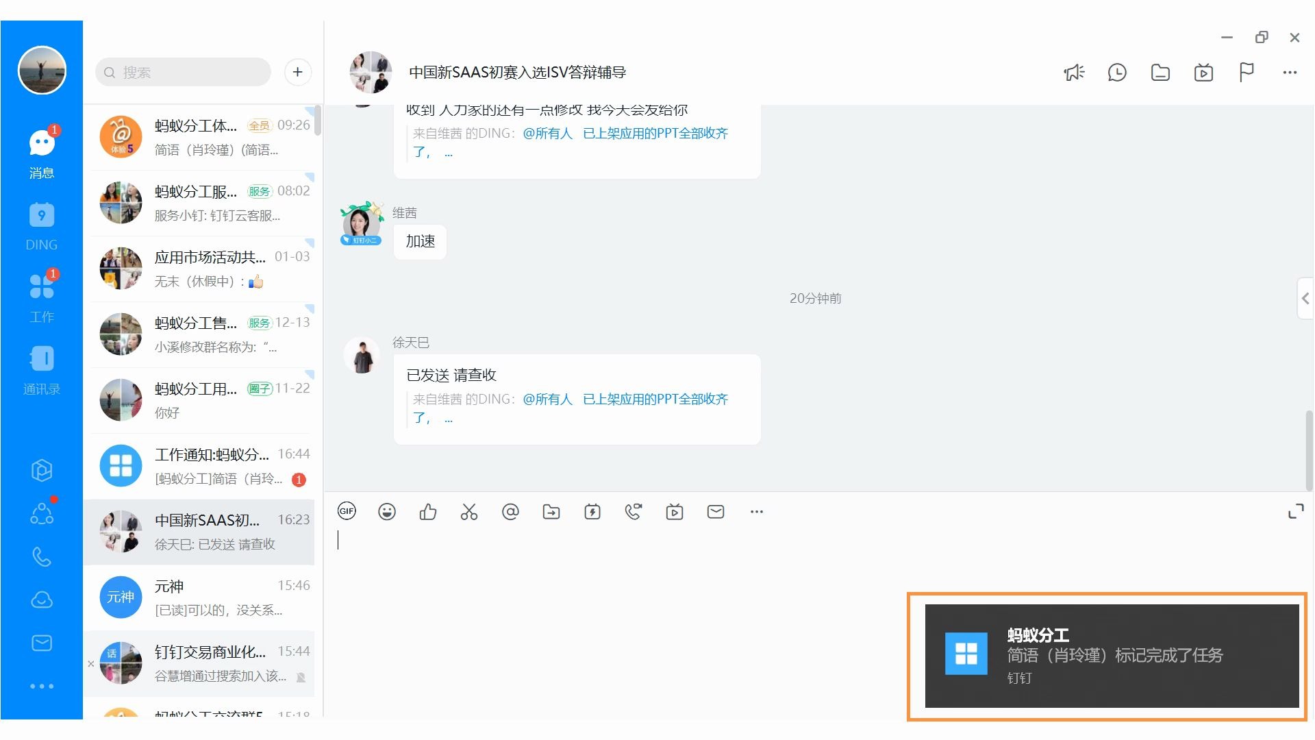
Task: Open the DING quote in 徐天巳's message
Action: tap(571, 408)
